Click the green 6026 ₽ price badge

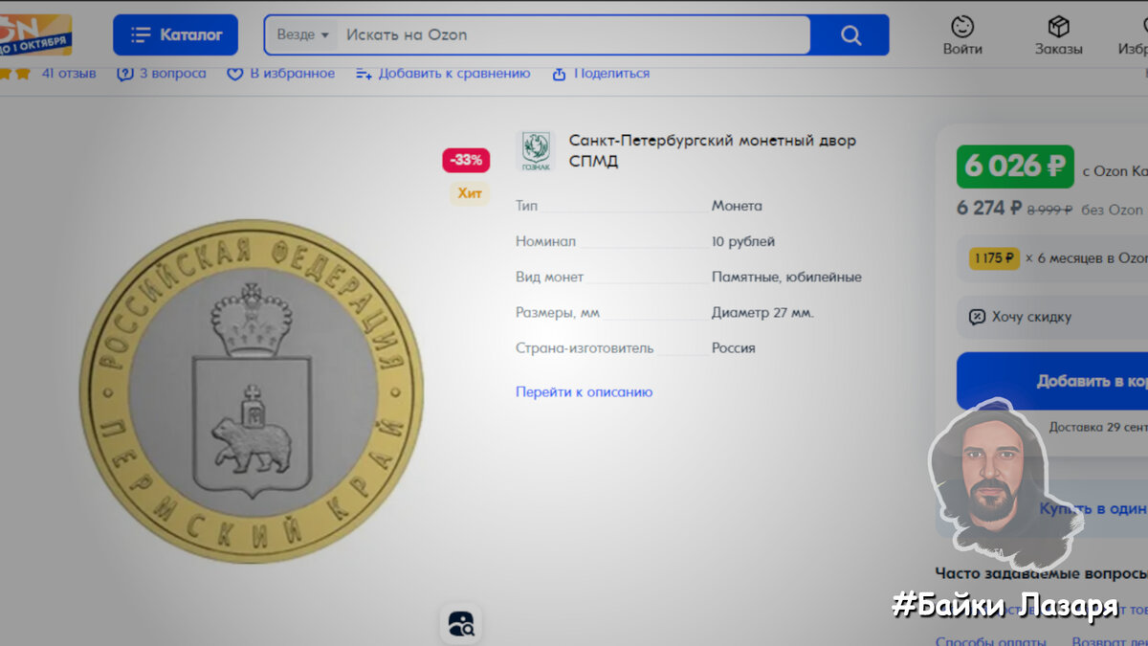[1015, 166]
